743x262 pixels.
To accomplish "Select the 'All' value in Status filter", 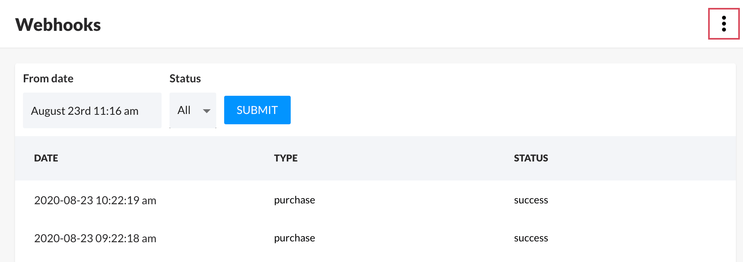I will point(184,110).
